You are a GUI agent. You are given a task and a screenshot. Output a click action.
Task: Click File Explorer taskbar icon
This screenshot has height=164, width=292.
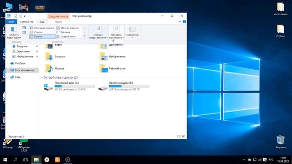tap(36, 160)
